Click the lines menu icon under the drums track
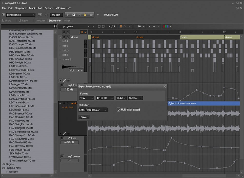This screenshot has height=178, width=244. (68, 80)
